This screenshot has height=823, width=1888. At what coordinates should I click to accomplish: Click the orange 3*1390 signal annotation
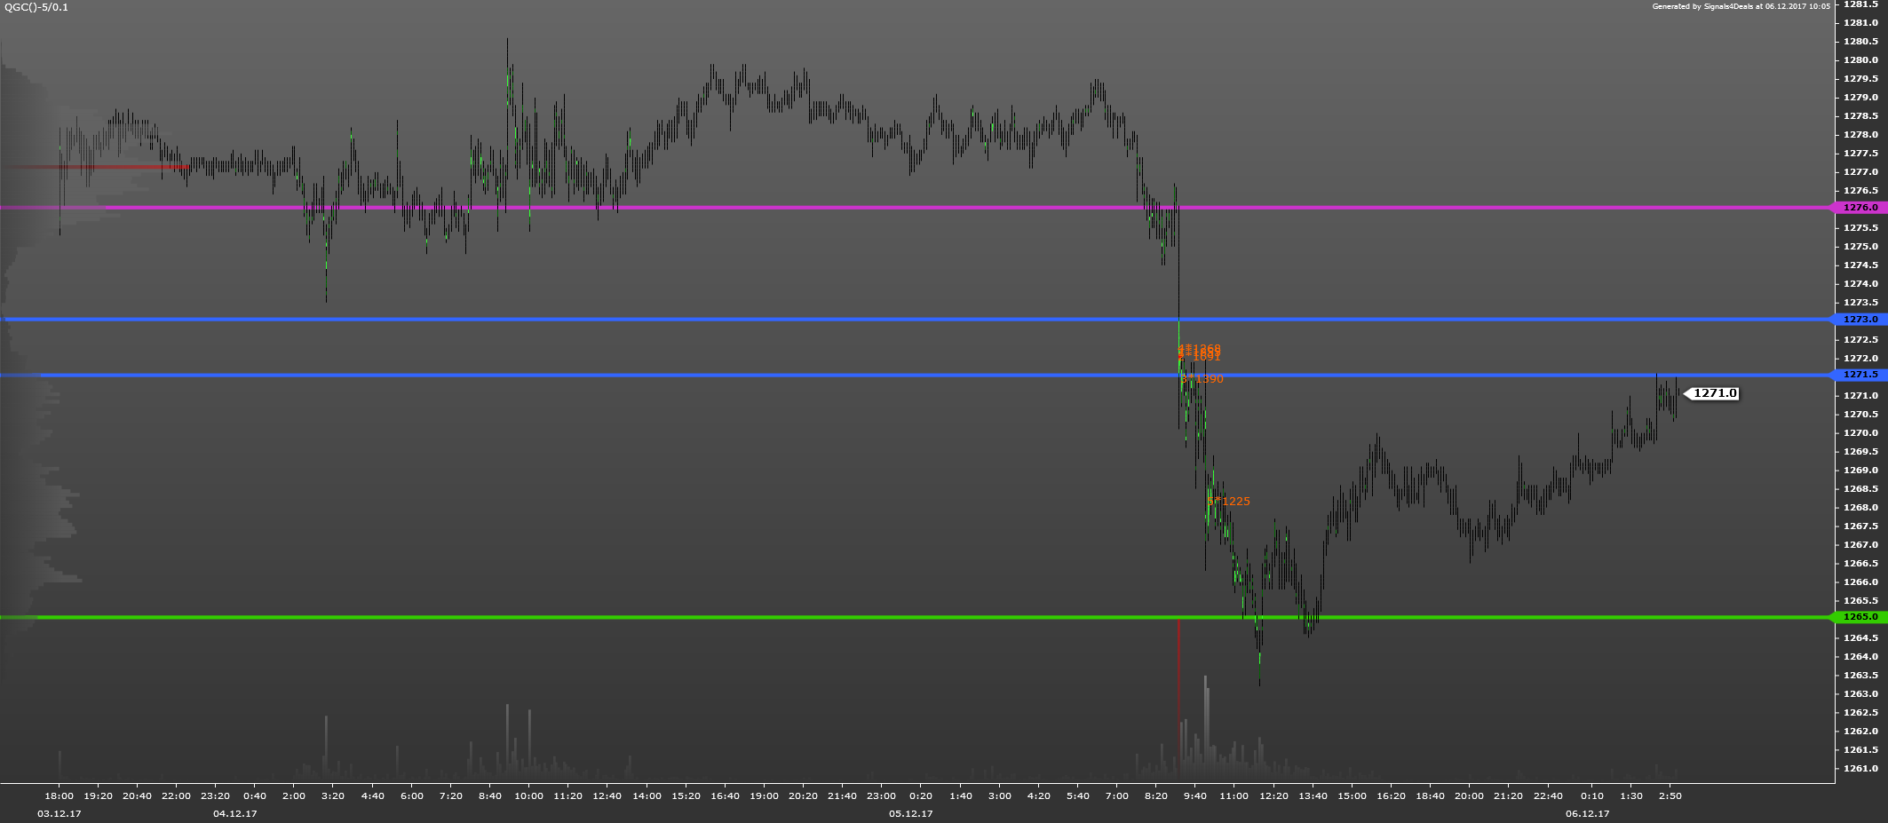point(1203,379)
